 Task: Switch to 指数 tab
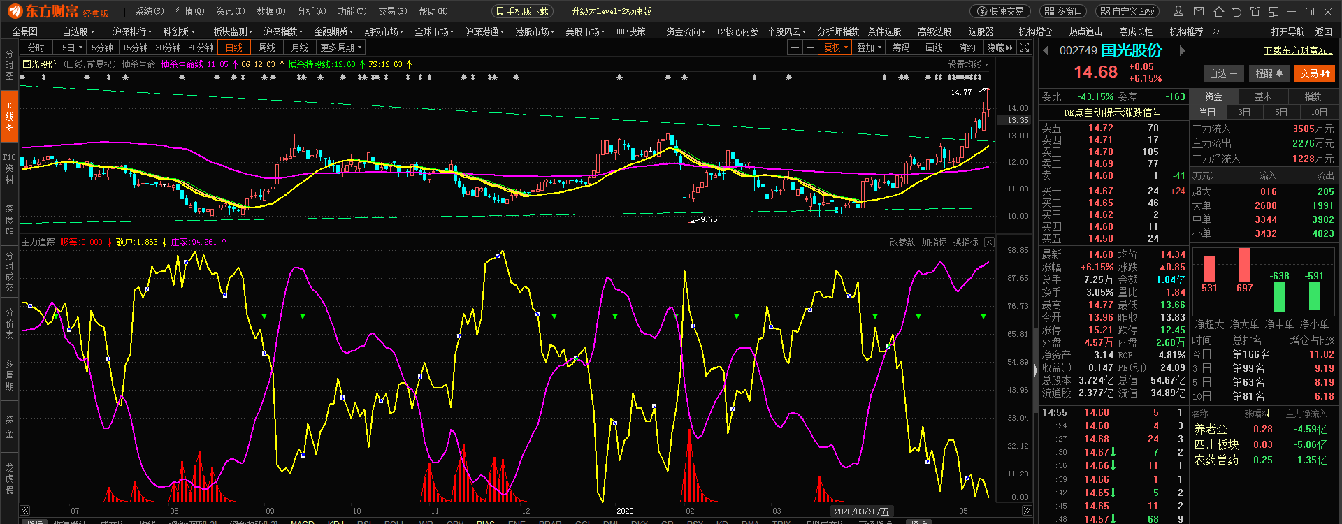(1313, 96)
